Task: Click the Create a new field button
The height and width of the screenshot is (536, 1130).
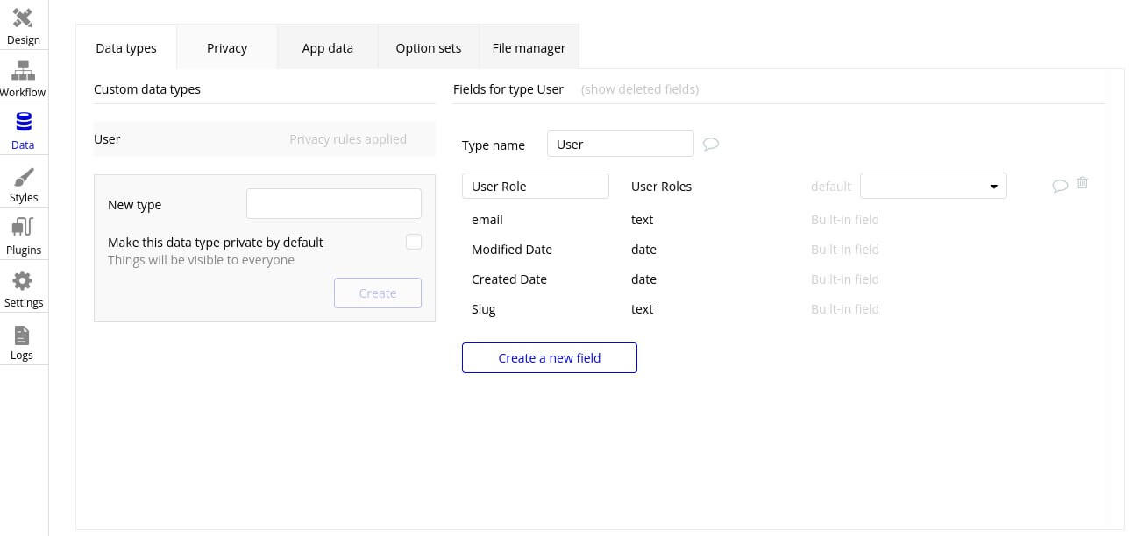Action: (x=549, y=357)
